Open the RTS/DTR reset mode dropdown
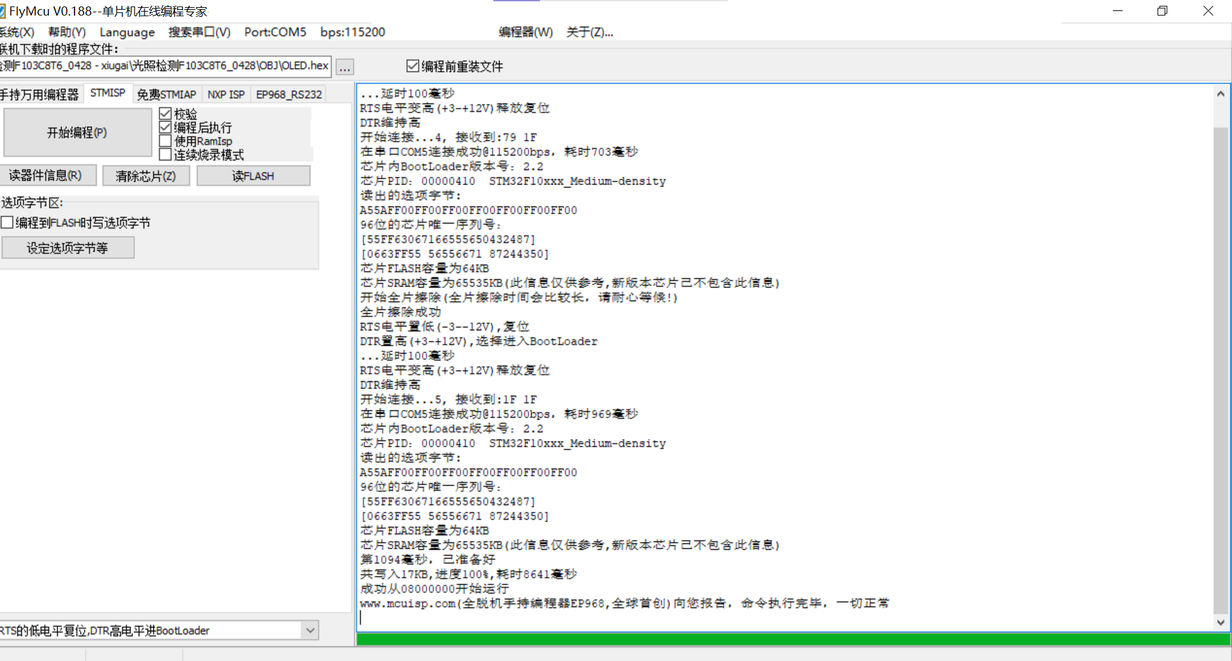 coord(311,630)
